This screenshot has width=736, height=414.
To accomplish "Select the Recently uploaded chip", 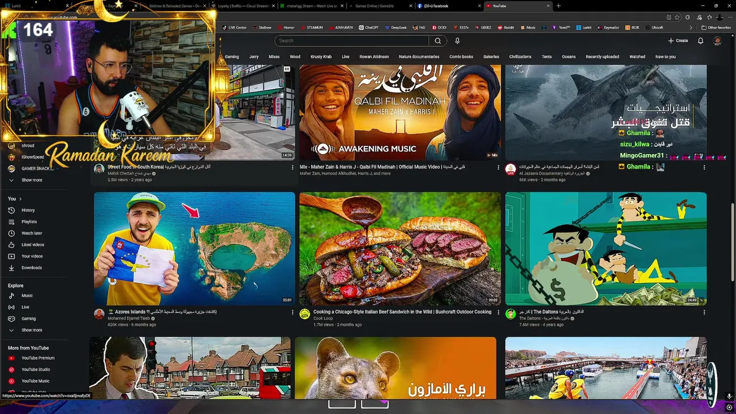I will click(603, 57).
